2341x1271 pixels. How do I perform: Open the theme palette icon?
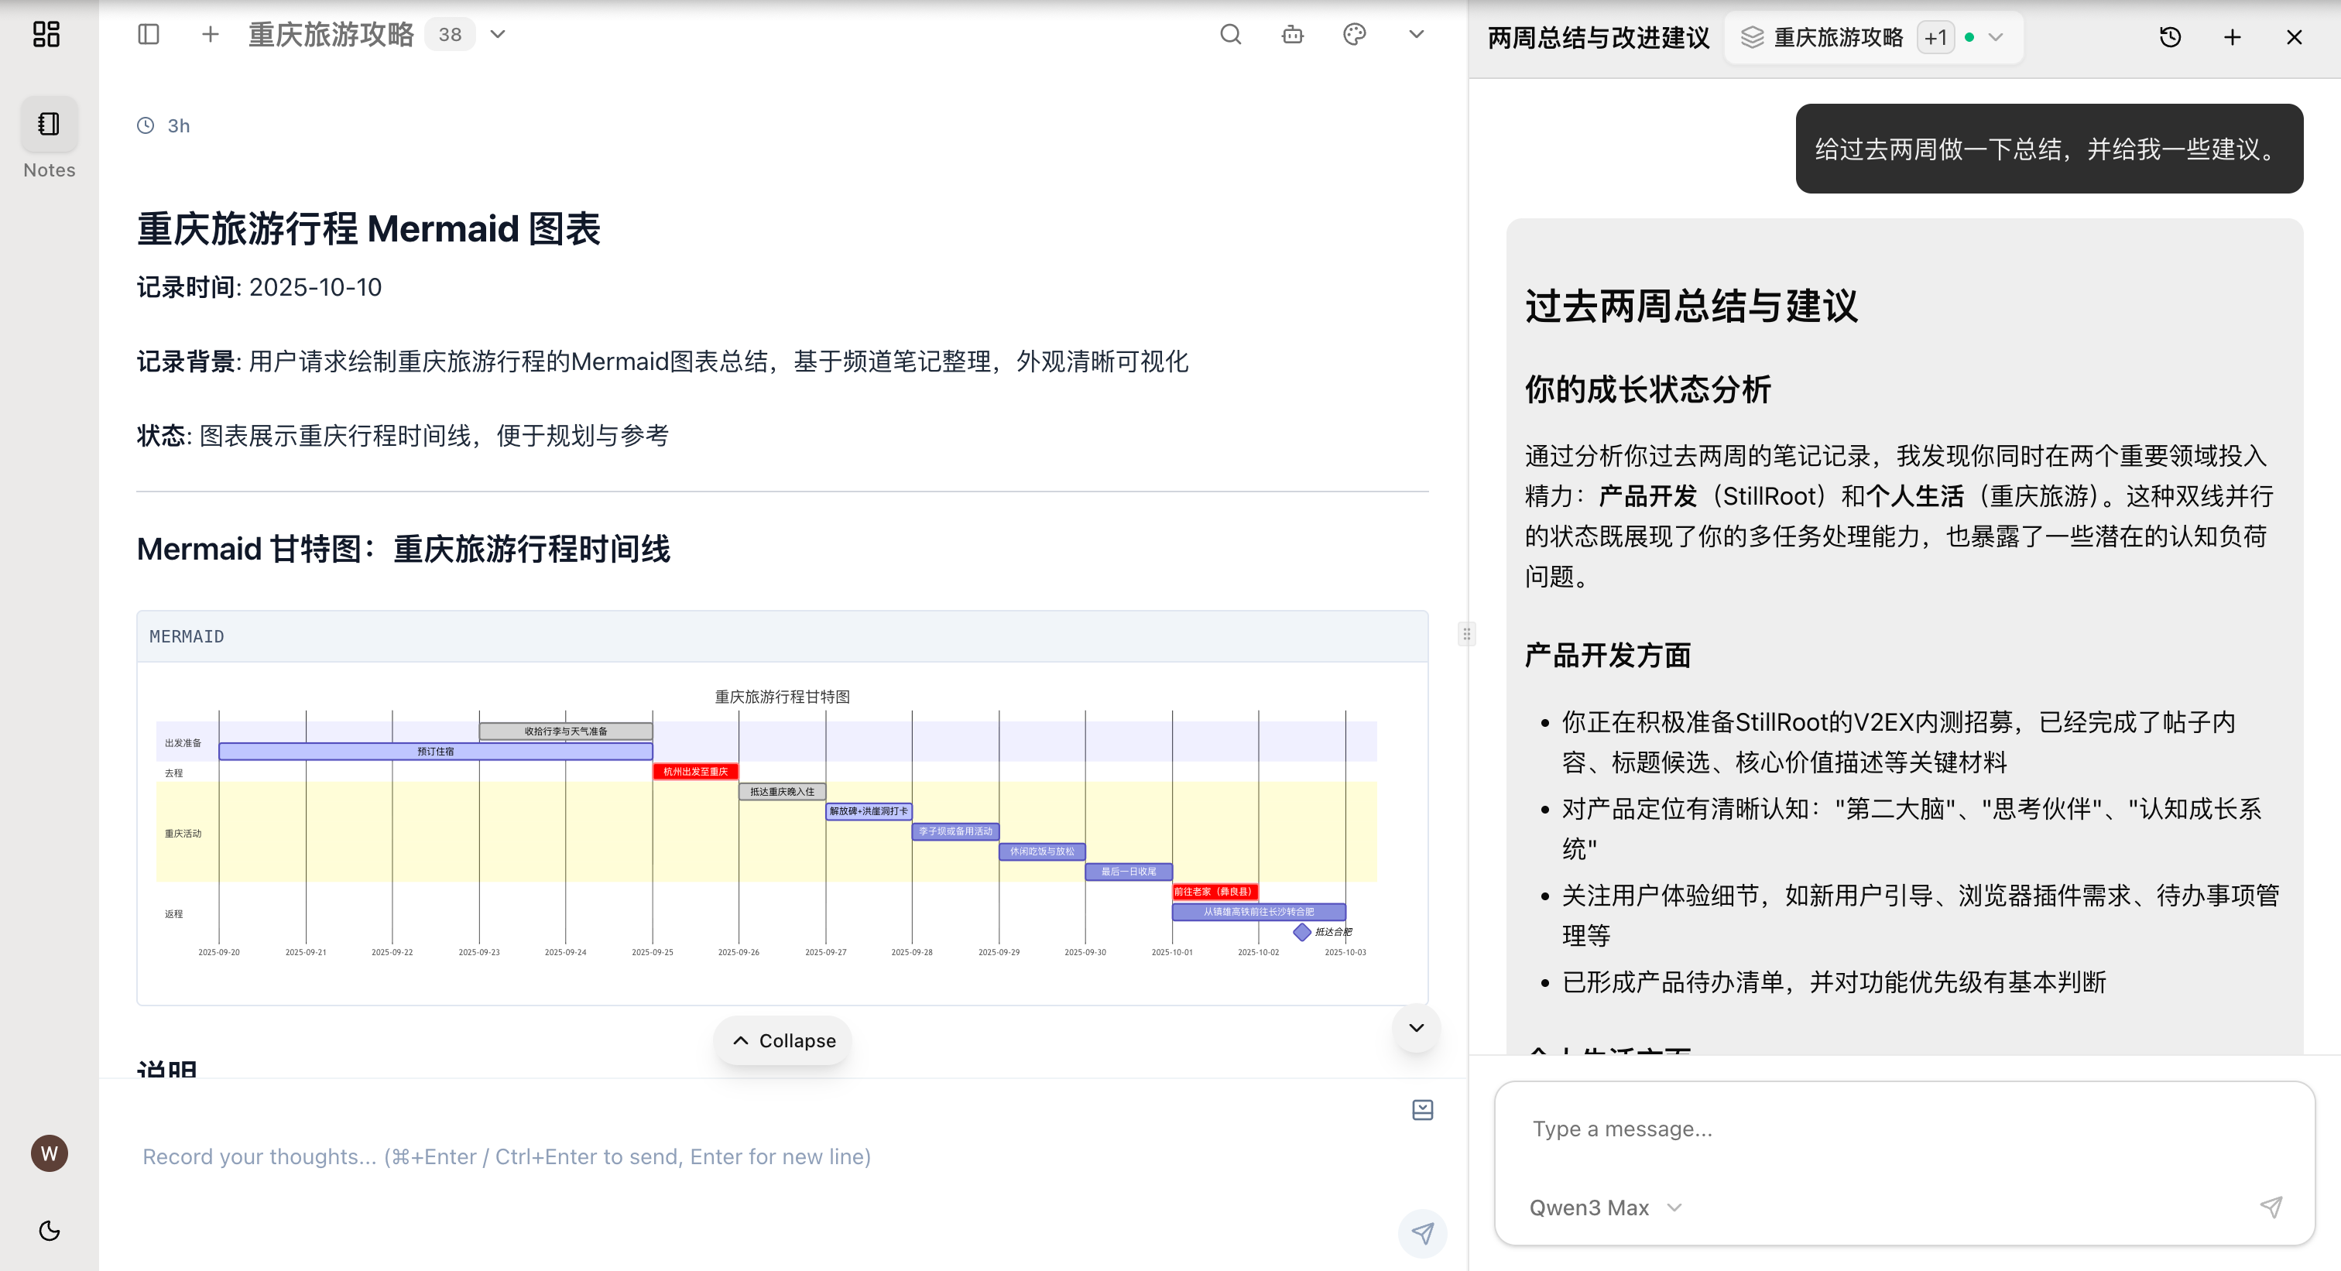tap(1354, 35)
